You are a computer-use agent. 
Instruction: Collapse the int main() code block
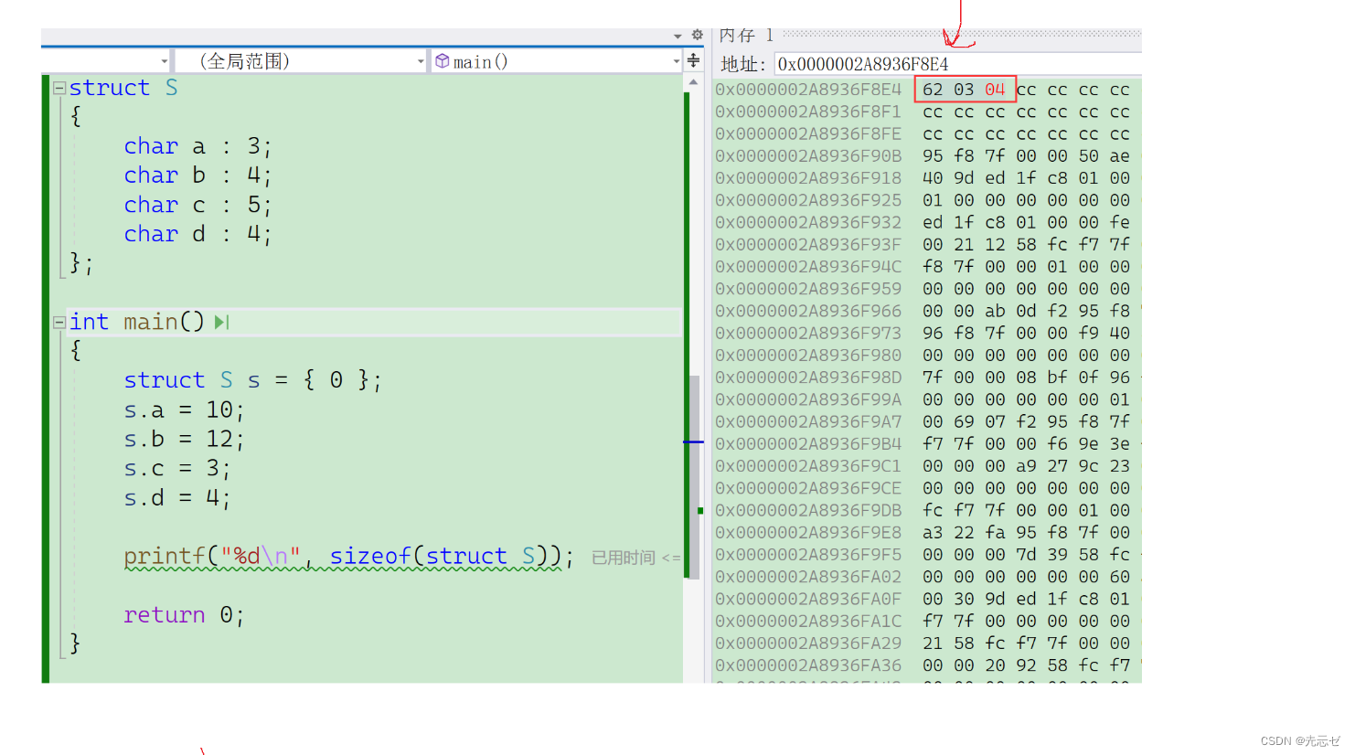(59, 322)
